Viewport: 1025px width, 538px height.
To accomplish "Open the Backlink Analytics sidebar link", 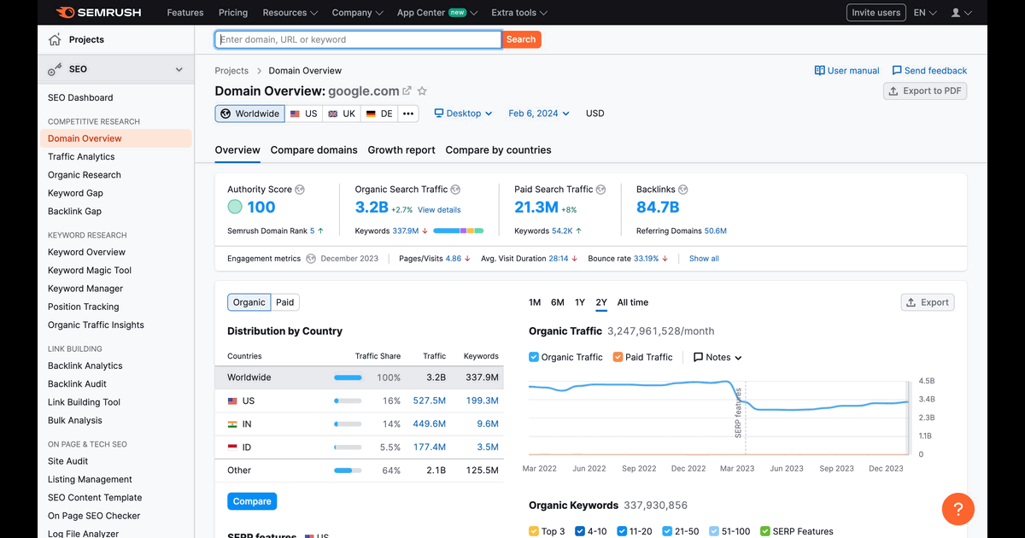I will [85, 365].
